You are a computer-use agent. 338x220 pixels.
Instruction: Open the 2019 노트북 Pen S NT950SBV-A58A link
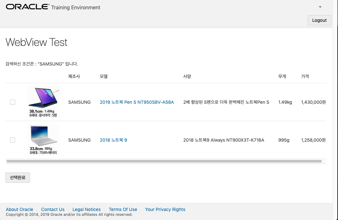[137, 102]
